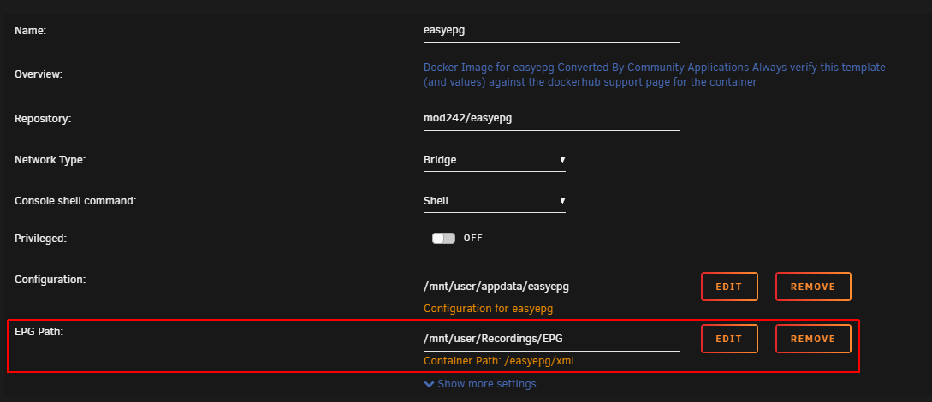Click the Repository field mod242/easyepg

pyautogui.click(x=552, y=118)
